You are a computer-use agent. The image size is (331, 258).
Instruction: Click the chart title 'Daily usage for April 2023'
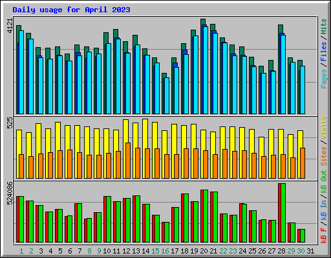tap(71, 10)
